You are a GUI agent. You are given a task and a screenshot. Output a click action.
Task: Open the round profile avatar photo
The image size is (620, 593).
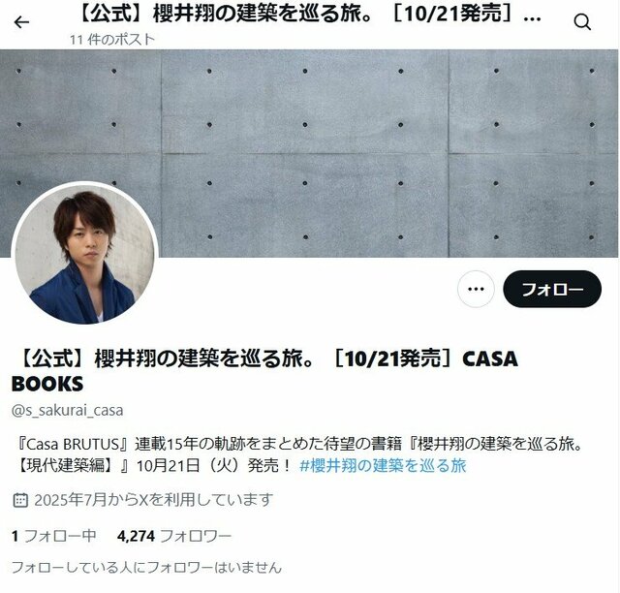click(x=85, y=254)
